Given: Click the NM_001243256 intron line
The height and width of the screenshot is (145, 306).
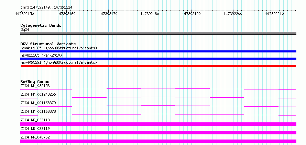Looking at the screenshot, I should point(158,97).
